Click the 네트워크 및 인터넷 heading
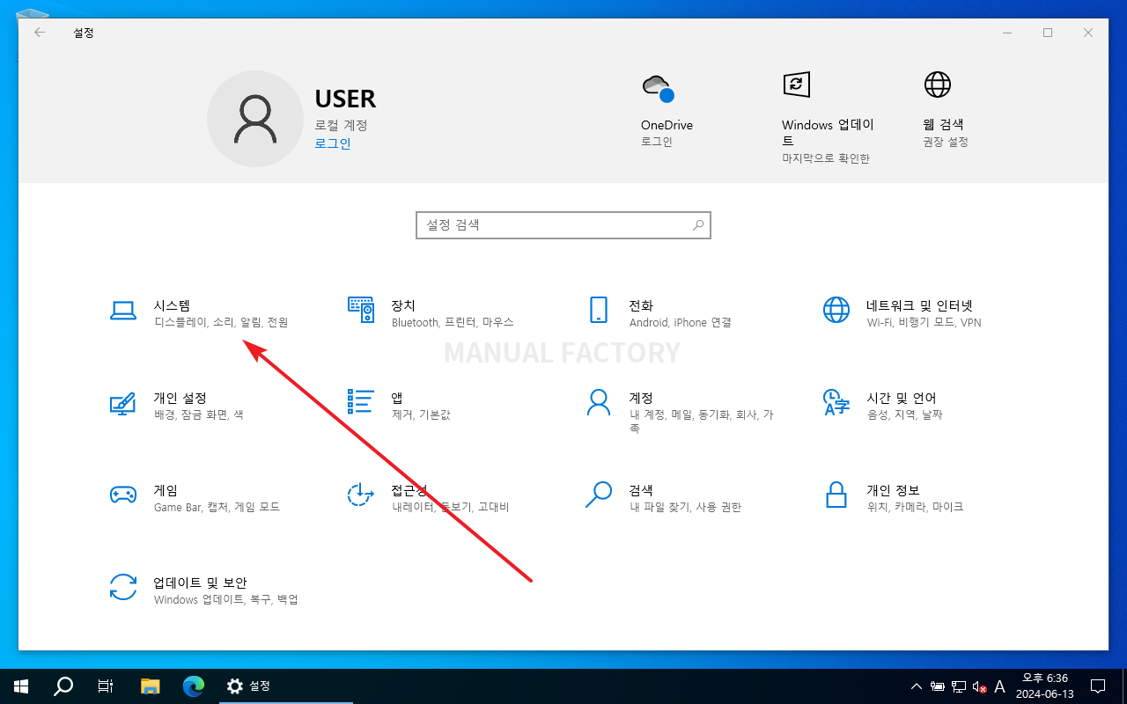Image resolution: width=1127 pixels, height=704 pixels. click(919, 305)
